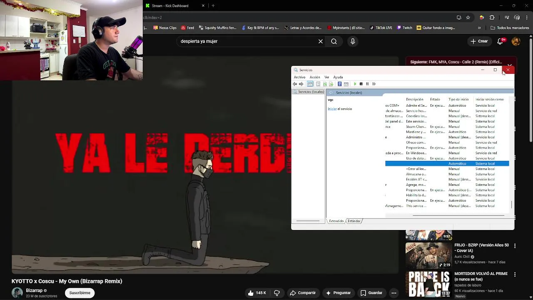Click the install app icon in address bar
The width and height of the screenshot is (533, 300).
(459, 17)
